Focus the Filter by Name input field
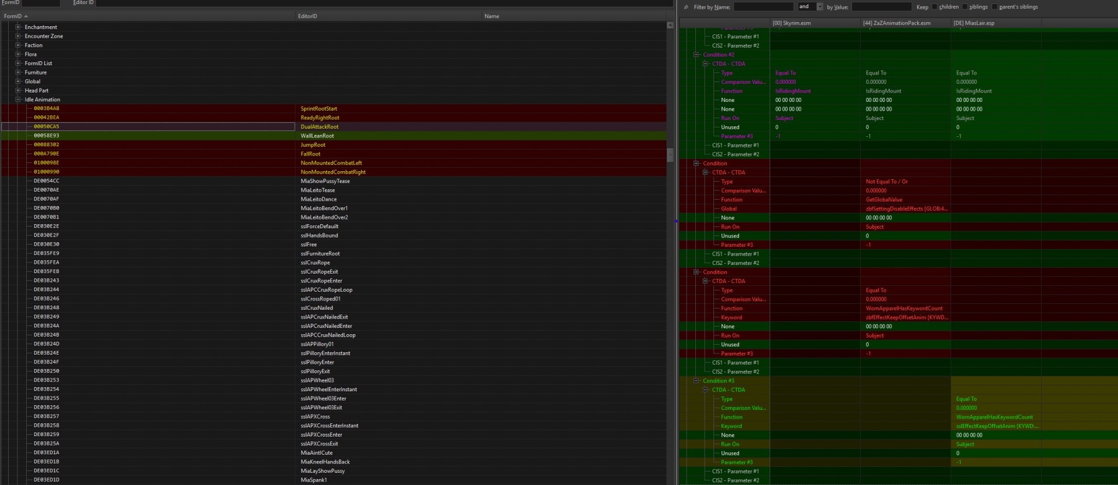The width and height of the screenshot is (1118, 485). [x=763, y=7]
